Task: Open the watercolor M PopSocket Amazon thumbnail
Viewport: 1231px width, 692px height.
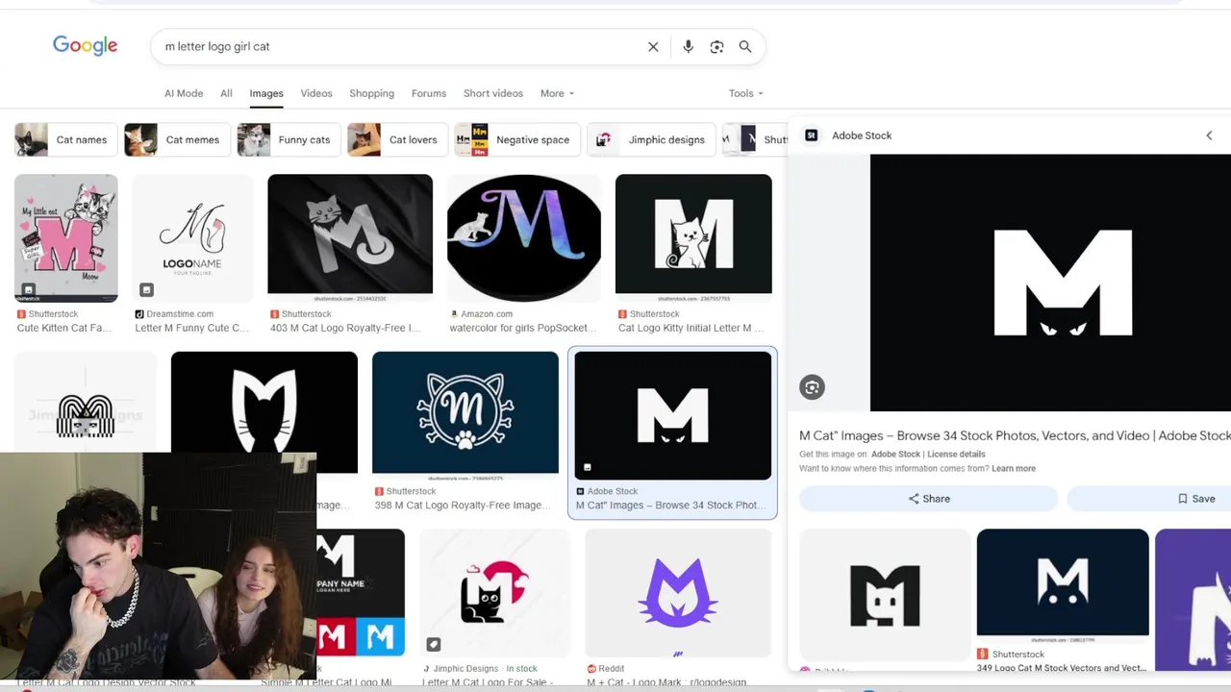Action: click(x=524, y=237)
